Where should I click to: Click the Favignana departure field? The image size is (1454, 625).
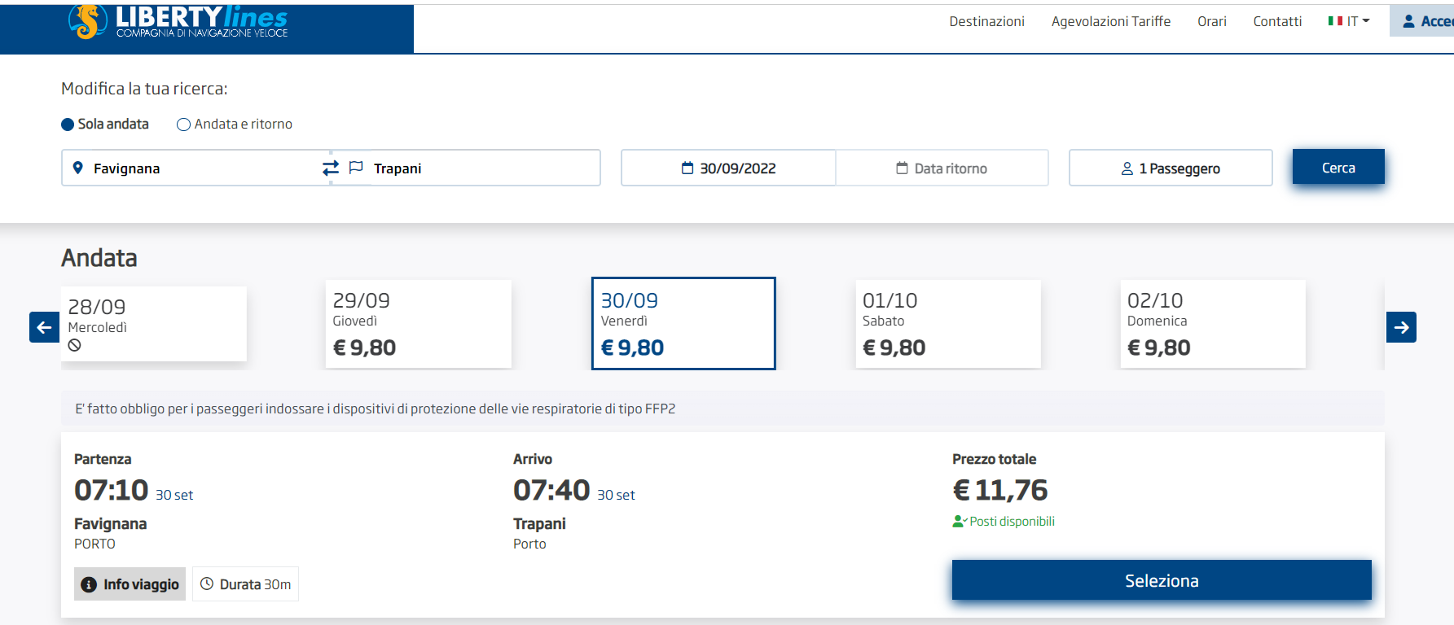195,168
